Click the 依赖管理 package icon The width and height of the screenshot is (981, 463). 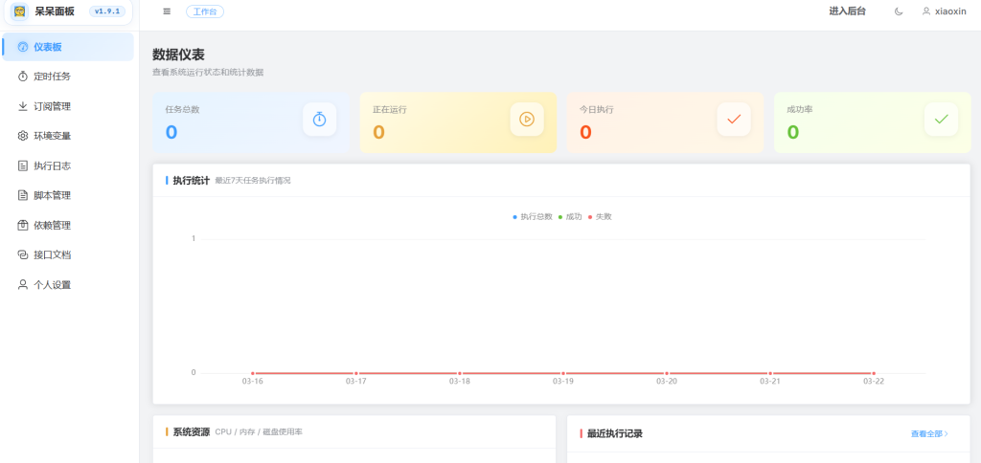click(23, 226)
